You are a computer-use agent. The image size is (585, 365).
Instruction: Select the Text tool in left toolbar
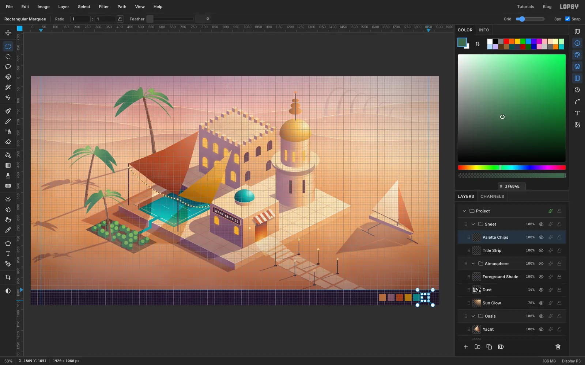pos(8,254)
